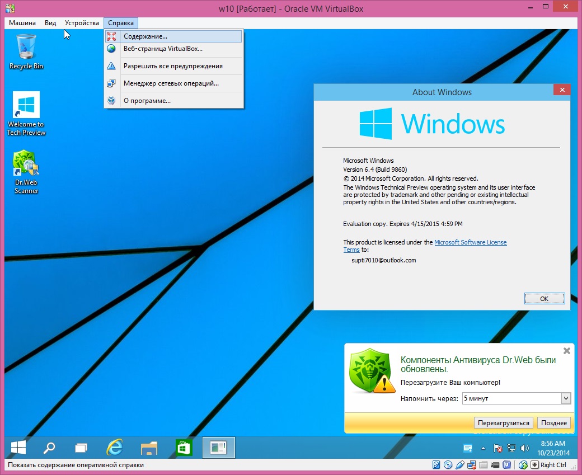Launch the Windows Store taskbar icon
This screenshot has height=475, width=582.
184,447
